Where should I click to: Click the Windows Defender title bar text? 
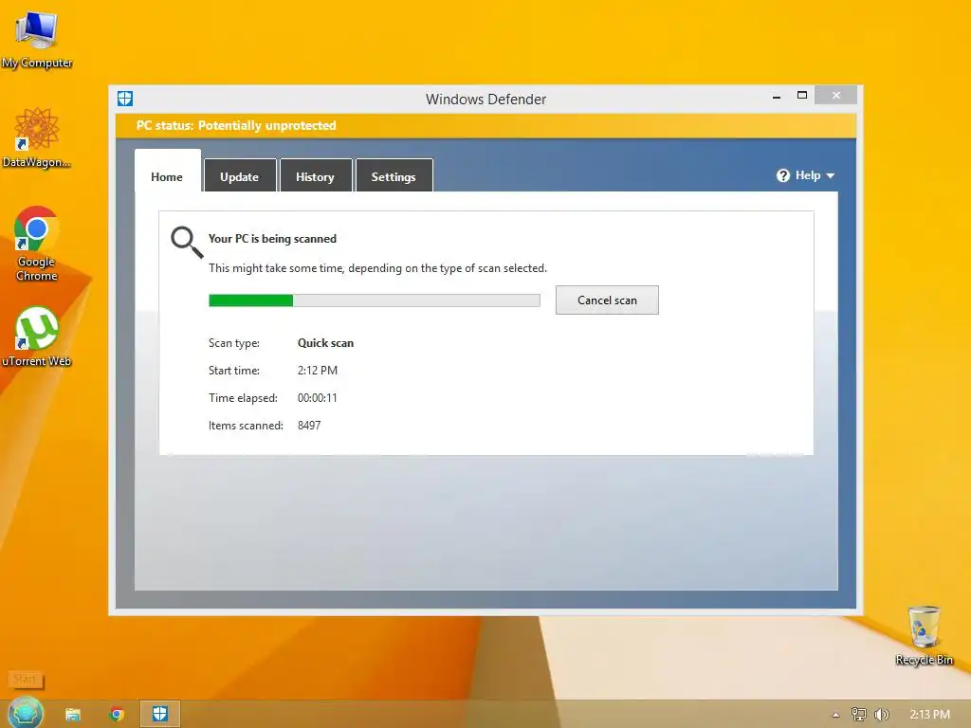click(486, 99)
